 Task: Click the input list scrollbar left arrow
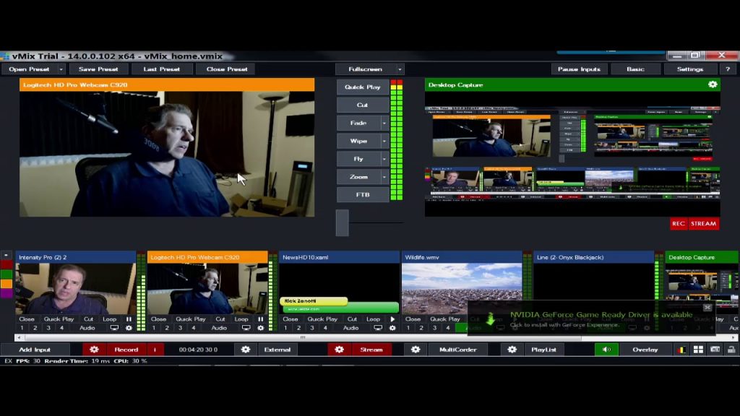[19, 338]
